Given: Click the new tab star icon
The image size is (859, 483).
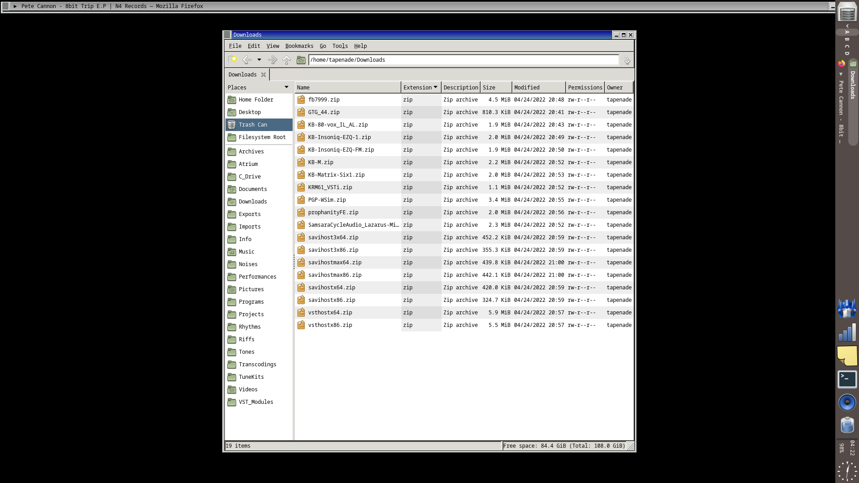Looking at the screenshot, I should (233, 59).
